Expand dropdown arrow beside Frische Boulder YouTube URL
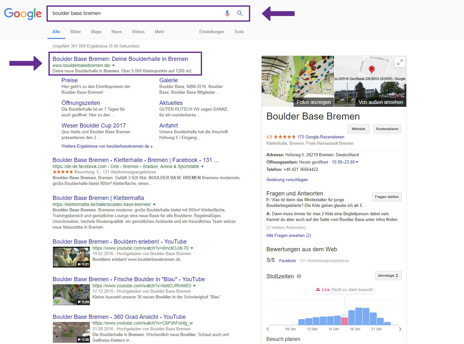464x344 pixels. 194,286
